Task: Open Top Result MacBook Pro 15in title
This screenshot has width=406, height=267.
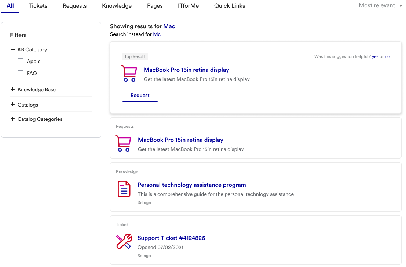Action: (186, 70)
